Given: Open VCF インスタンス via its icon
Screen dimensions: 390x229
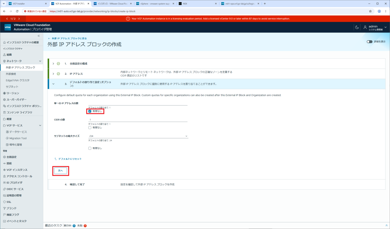Looking at the screenshot, I should [4, 170].
